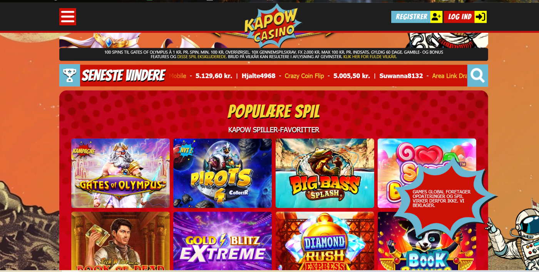Open the search magnifier icon
539x272 pixels.
pyautogui.click(x=478, y=76)
